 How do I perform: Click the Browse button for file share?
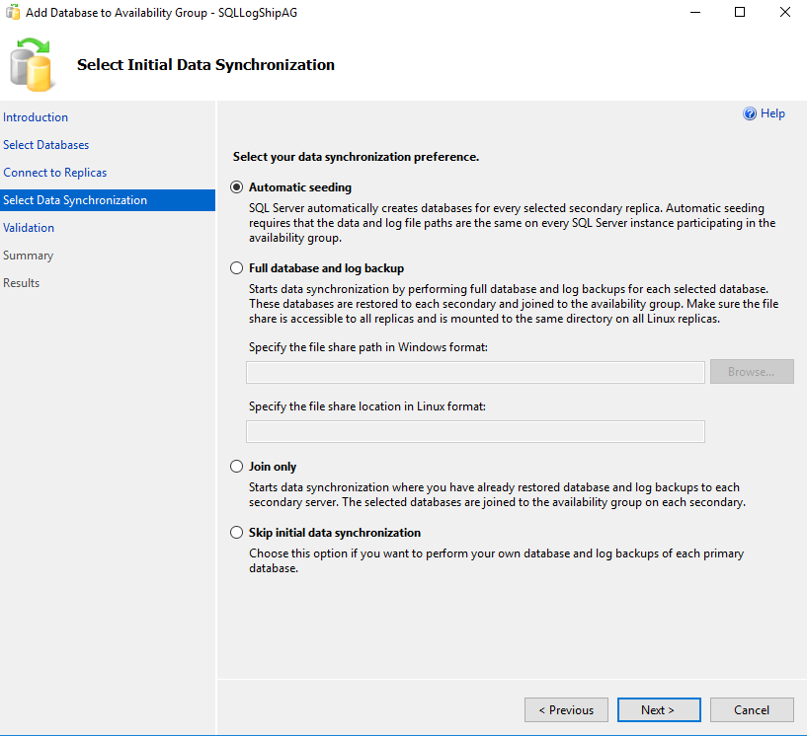tap(751, 372)
